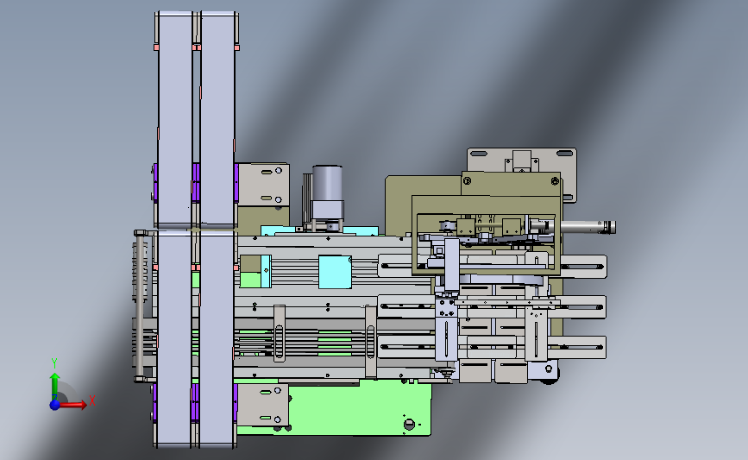Select the large light-green base plate
Viewport: 748px width, 460px height.
click(358, 408)
